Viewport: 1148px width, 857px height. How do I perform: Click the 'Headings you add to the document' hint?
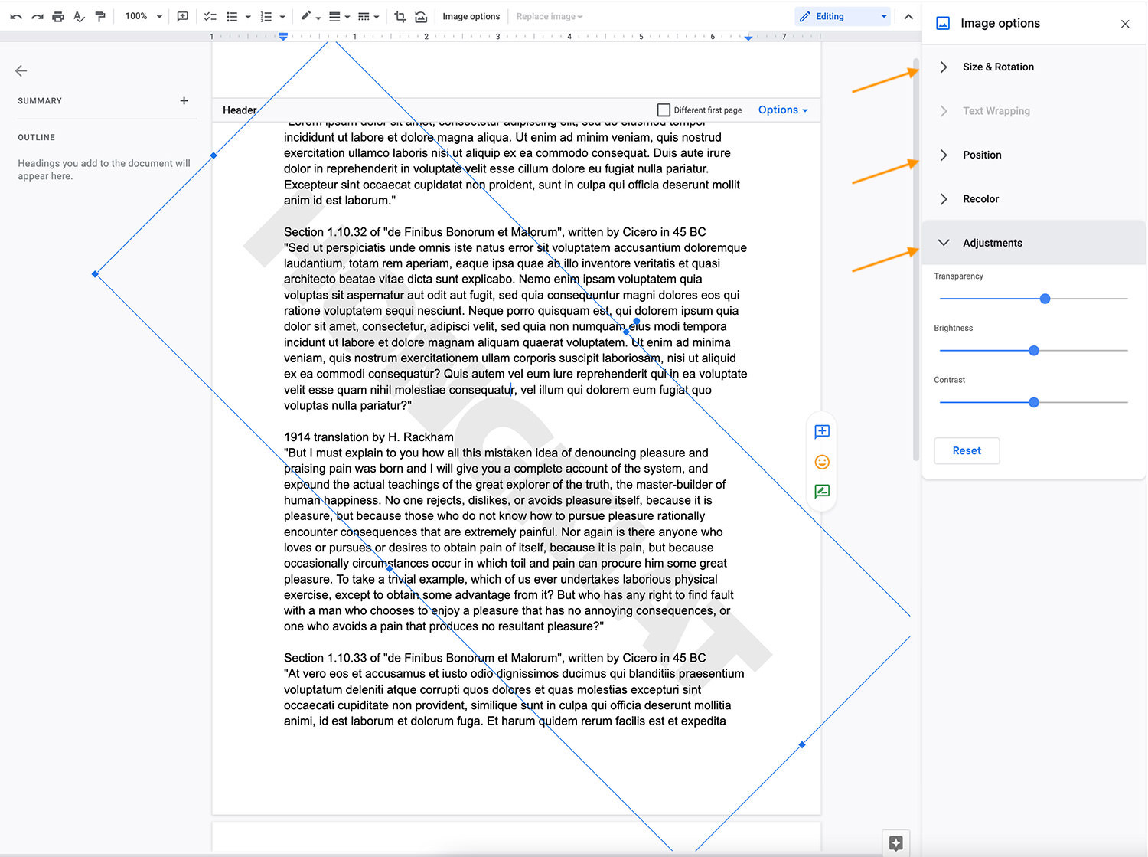[x=104, y=169]
